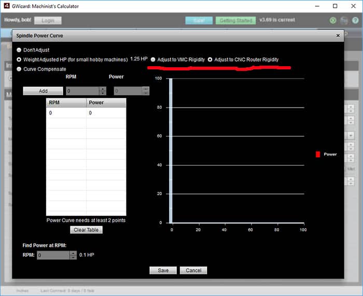Screen dimensions: 363x296
Task: Click the green arrow icon in header
Action: click(333, 21)
